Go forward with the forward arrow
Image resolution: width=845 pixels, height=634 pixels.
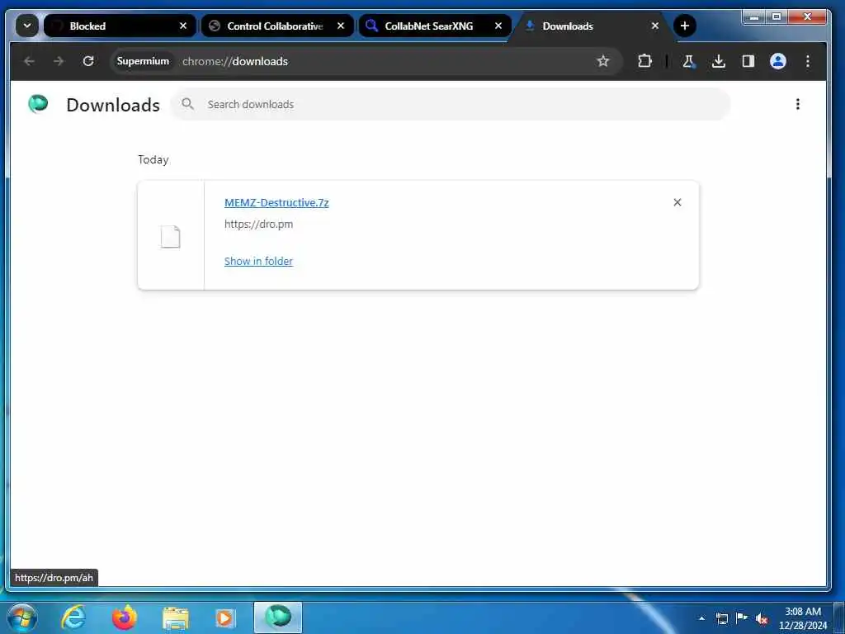click(59, 61)
